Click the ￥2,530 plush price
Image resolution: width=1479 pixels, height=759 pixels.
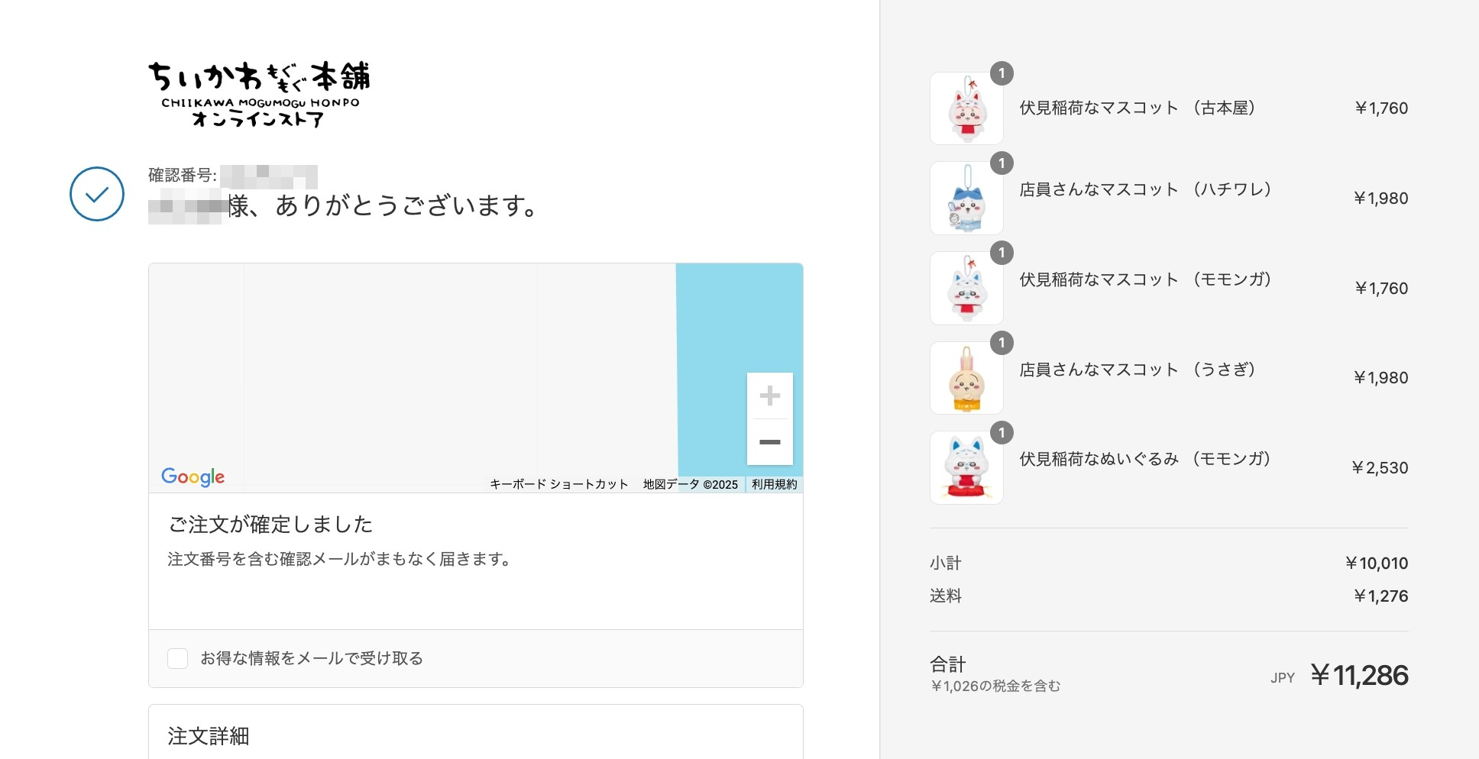pos(1380,467)
